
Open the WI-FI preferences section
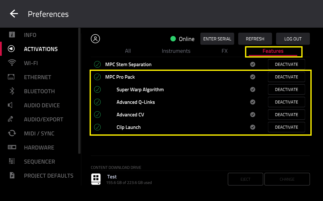pos(31,63)
